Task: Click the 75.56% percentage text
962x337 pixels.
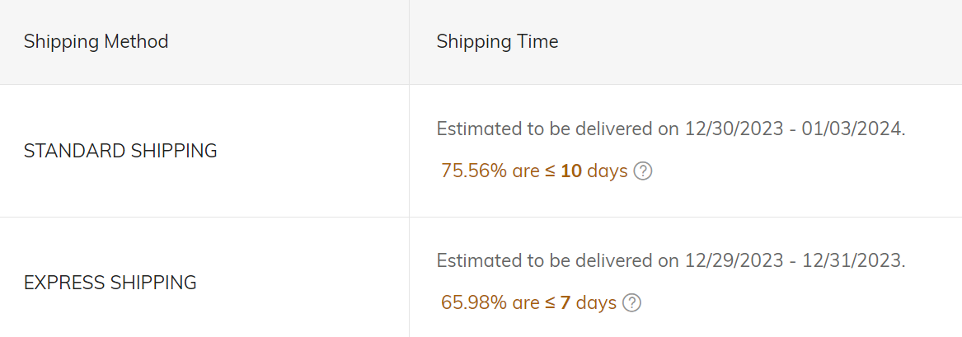Action: (x=474, y=171)
